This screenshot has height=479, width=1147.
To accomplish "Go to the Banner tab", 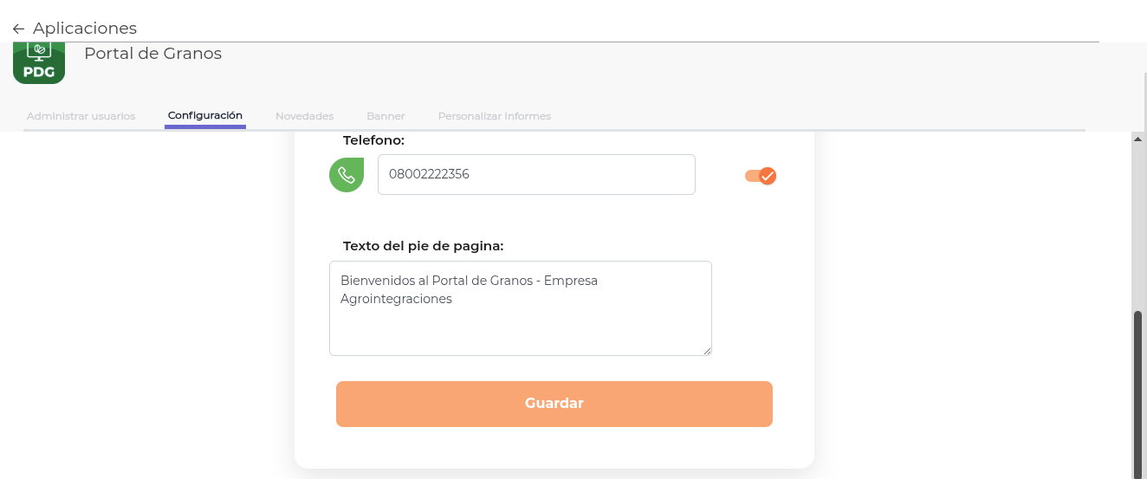I will coord(386,116).
